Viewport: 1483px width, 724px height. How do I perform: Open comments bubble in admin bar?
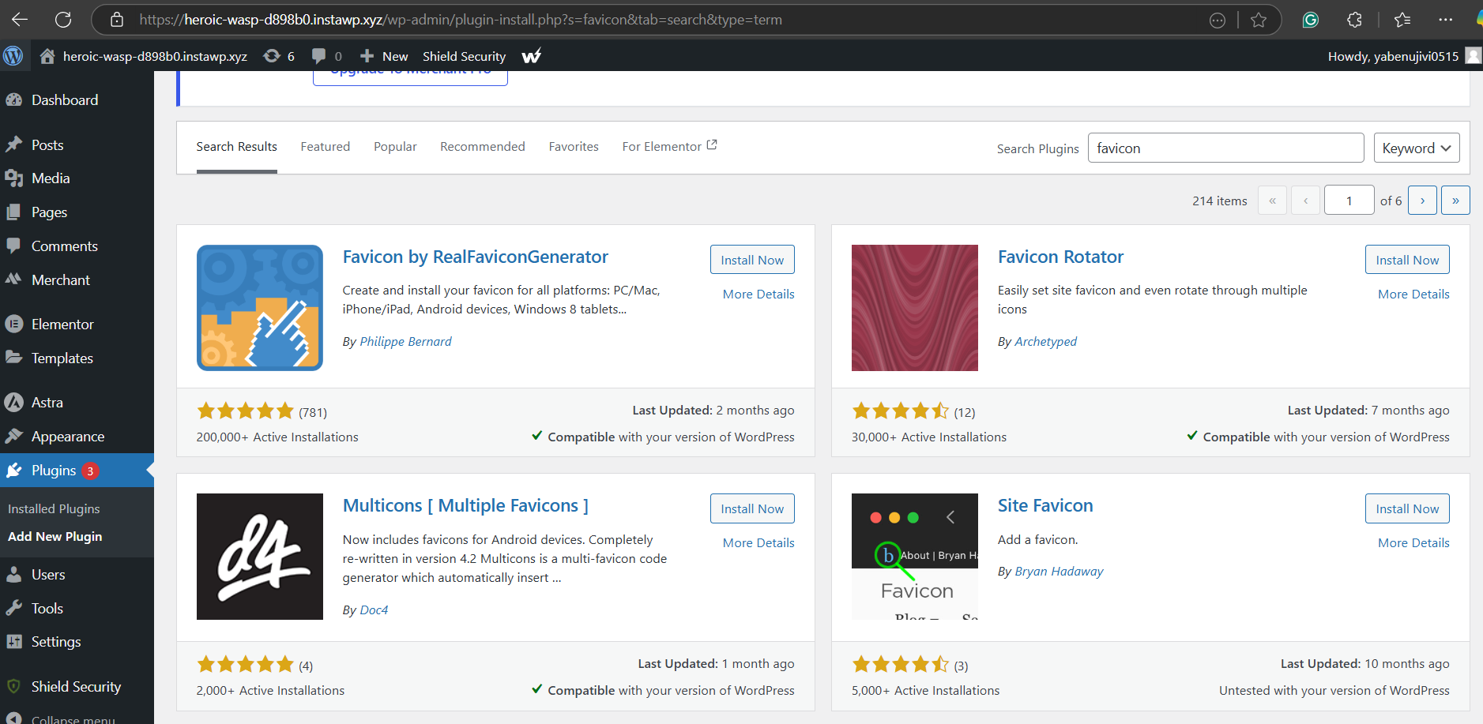pyautogui.click(x=327, y=56)
